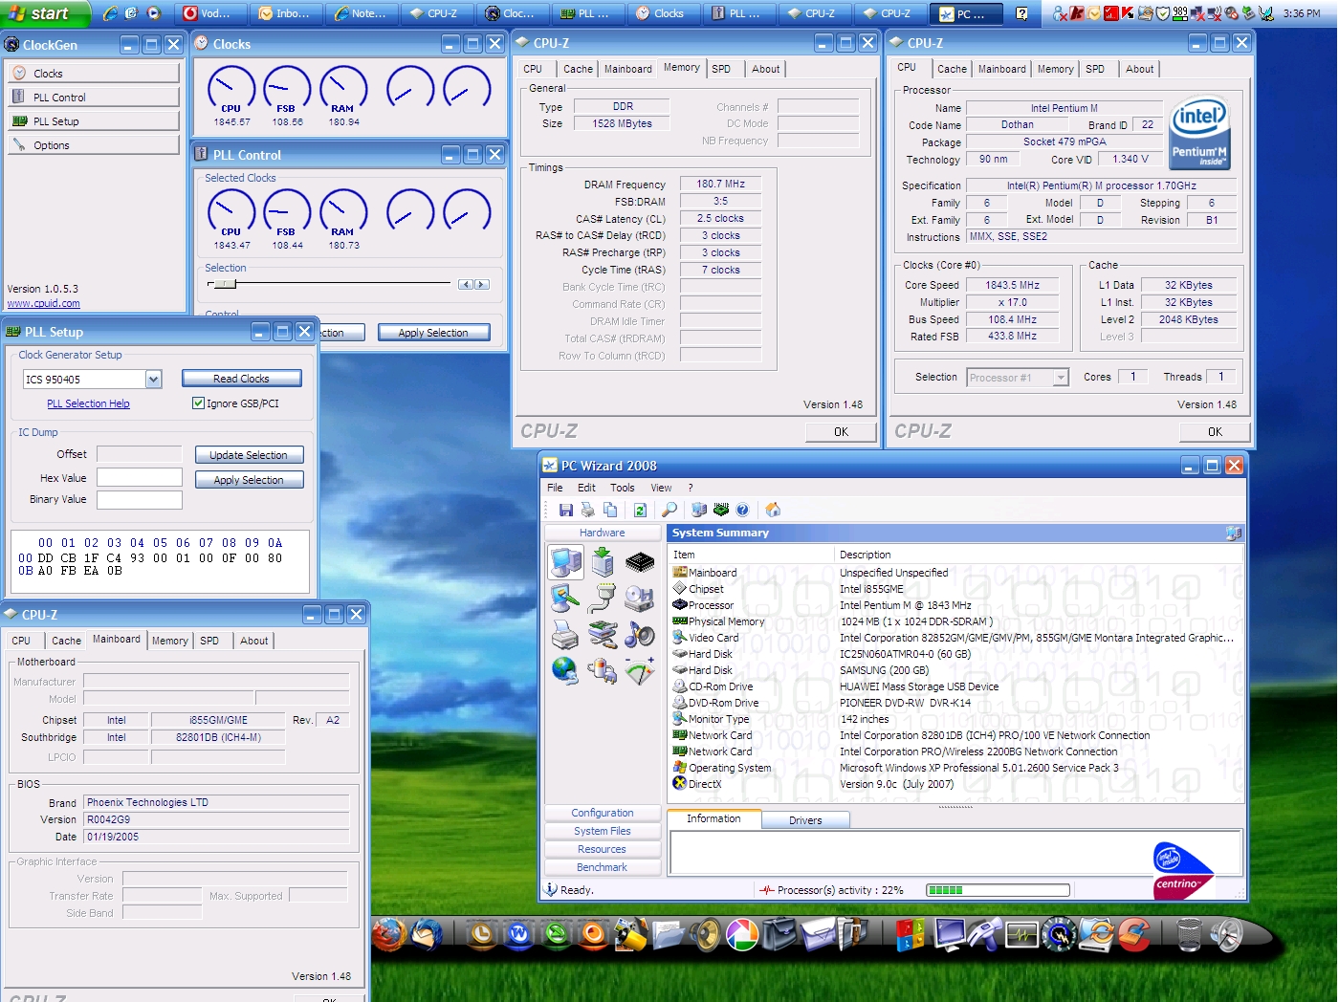Click the blue Help question mark icon
The height and width of the screenshot is (1002, 1339).
click(742, 510)
